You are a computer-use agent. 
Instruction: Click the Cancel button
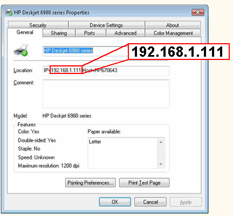pyautogui.click(x=150, y=202)
